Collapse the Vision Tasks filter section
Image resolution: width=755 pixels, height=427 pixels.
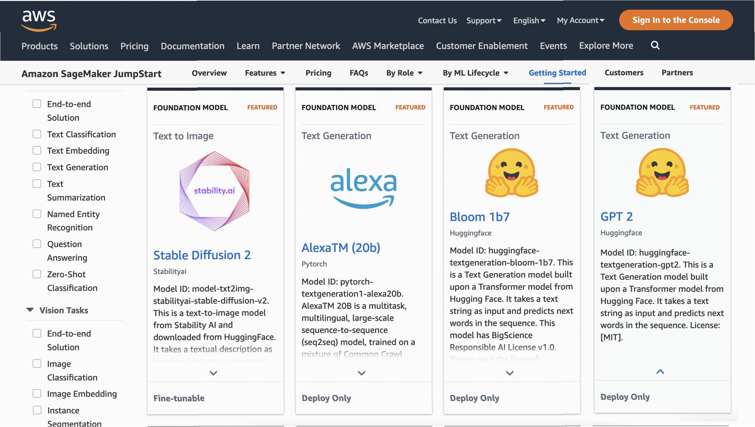tap(30, 310)
